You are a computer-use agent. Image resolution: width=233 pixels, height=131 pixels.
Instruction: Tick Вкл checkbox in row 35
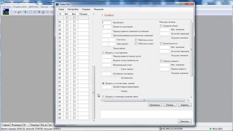pos(67,58)
